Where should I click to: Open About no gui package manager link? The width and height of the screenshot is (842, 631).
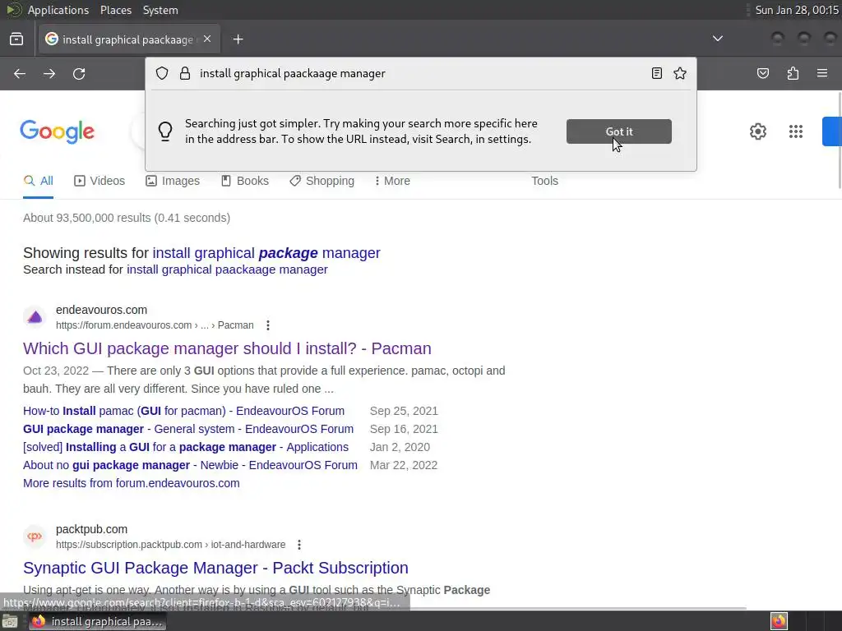(x=190, y=465)
